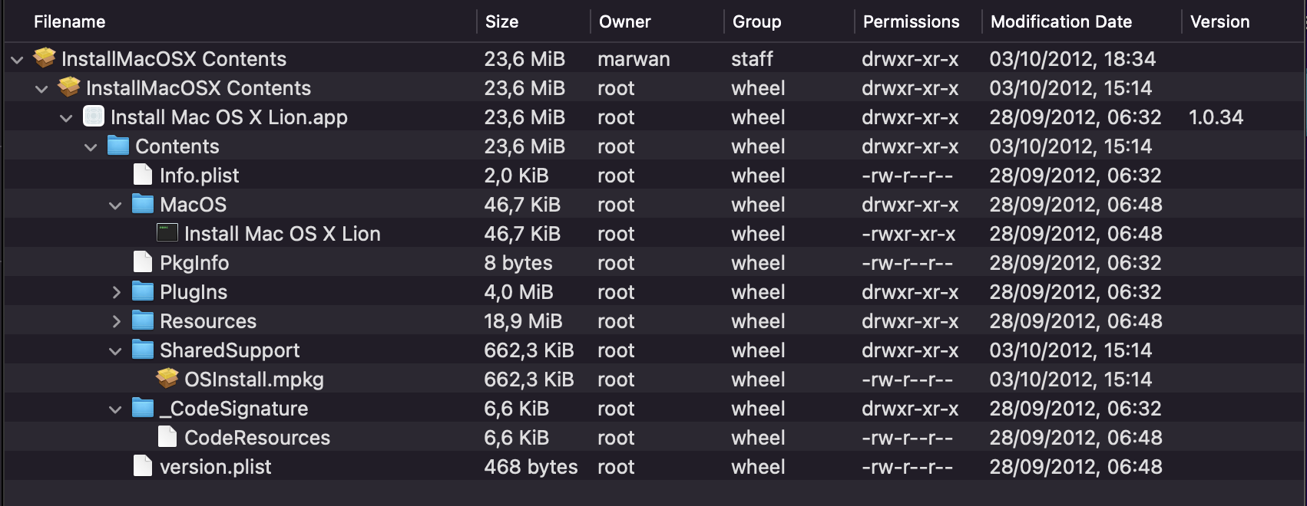Expand the PlugIns folder

(x=116, y=292)
